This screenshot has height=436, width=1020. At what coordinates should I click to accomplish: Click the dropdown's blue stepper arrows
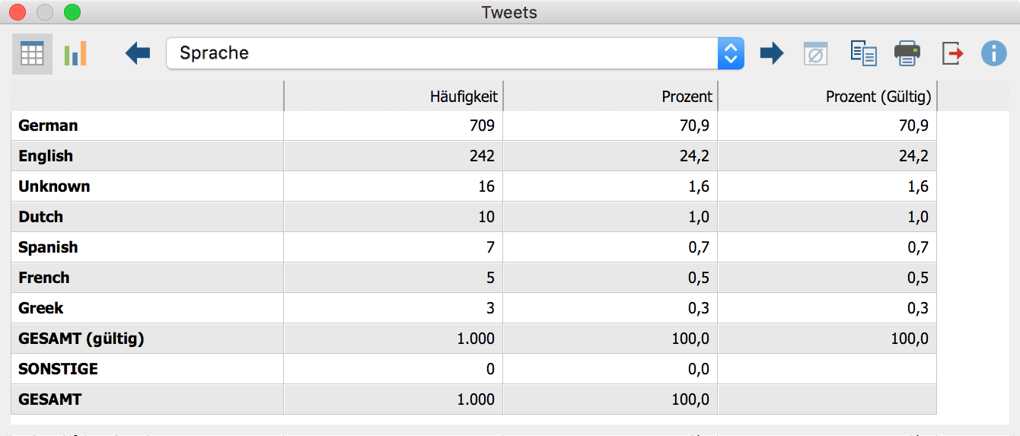pos(730,53)
